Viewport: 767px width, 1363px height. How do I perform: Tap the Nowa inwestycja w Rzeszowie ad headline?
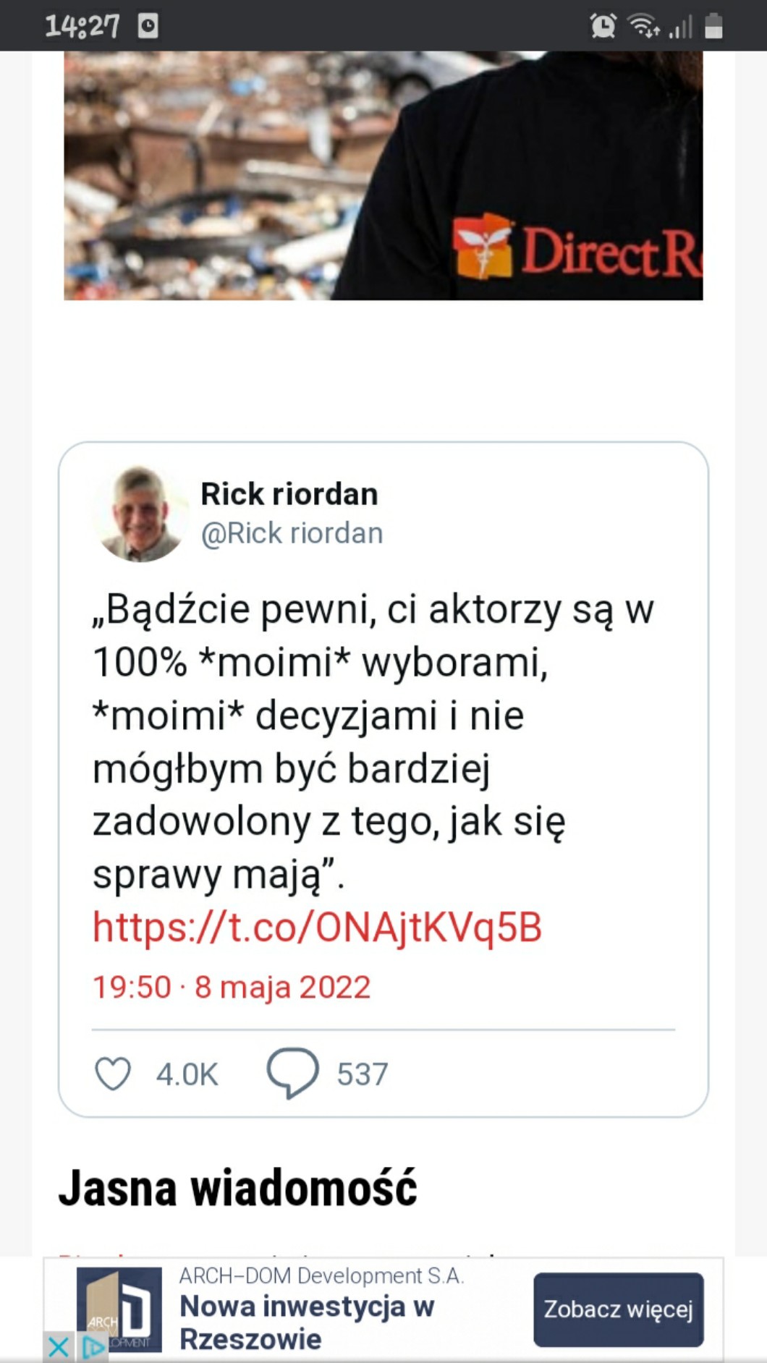pyautogui.click(x=307, y=1322)
